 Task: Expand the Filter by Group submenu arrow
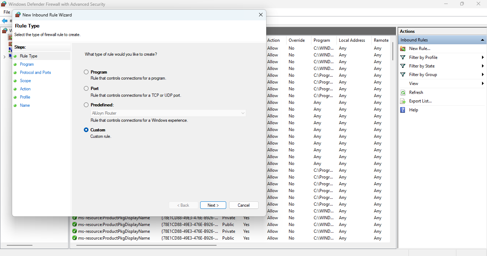(x=483, y=74)
